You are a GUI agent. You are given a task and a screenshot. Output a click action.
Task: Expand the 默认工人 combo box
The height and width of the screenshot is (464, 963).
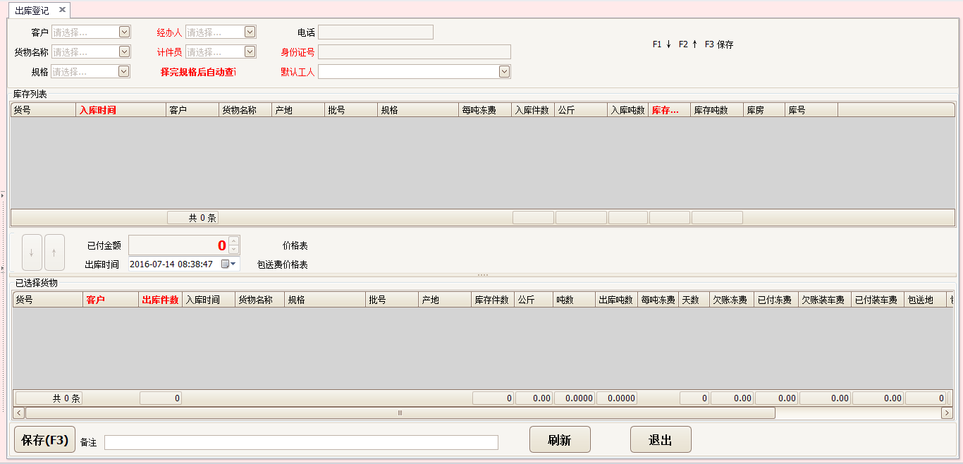(x=504, y=71)
